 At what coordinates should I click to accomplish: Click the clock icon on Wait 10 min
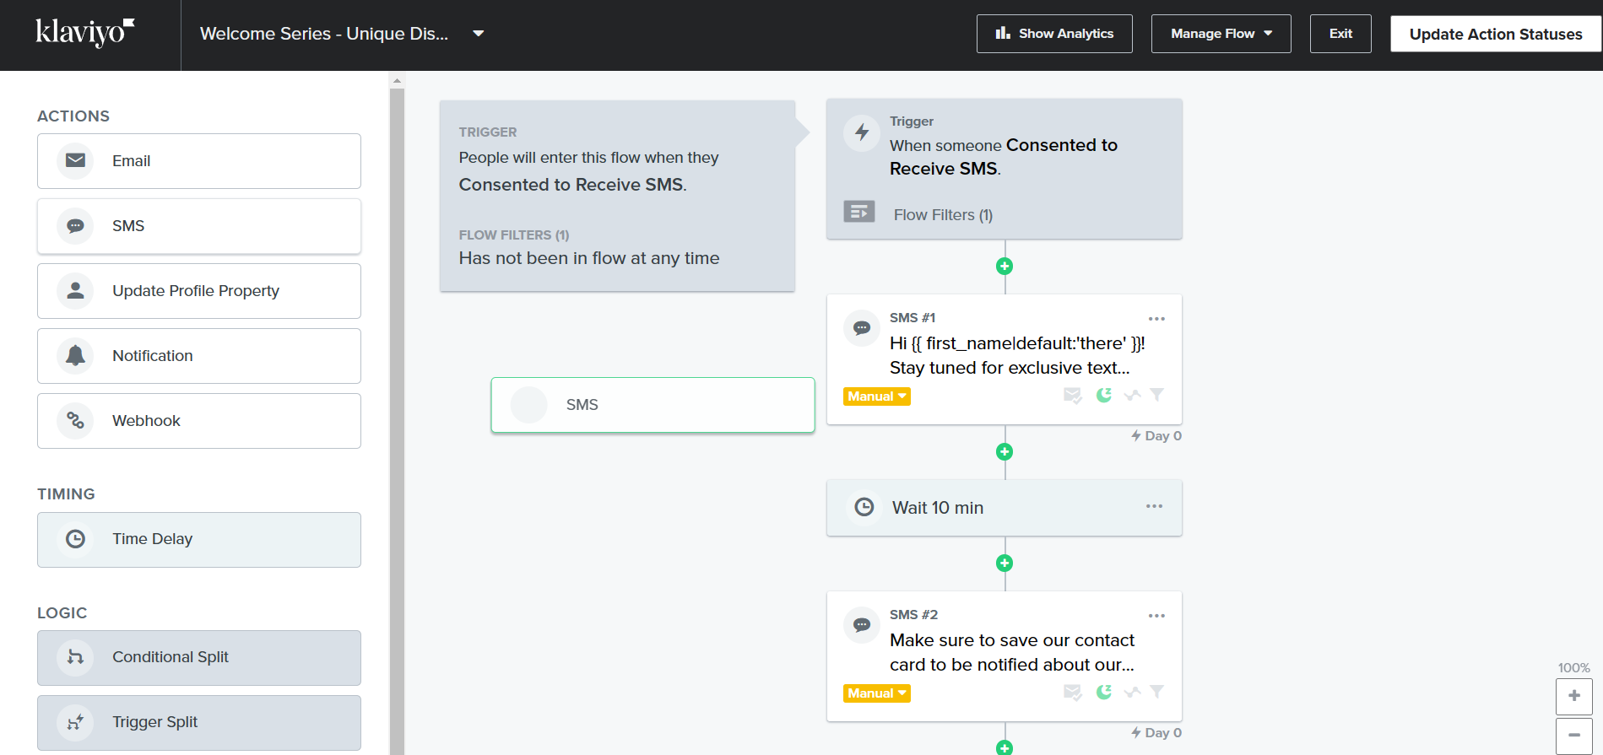point(864,507)
